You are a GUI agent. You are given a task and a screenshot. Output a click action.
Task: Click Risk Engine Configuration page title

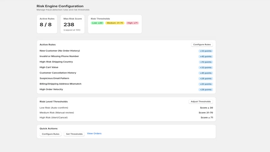[60, 6]
